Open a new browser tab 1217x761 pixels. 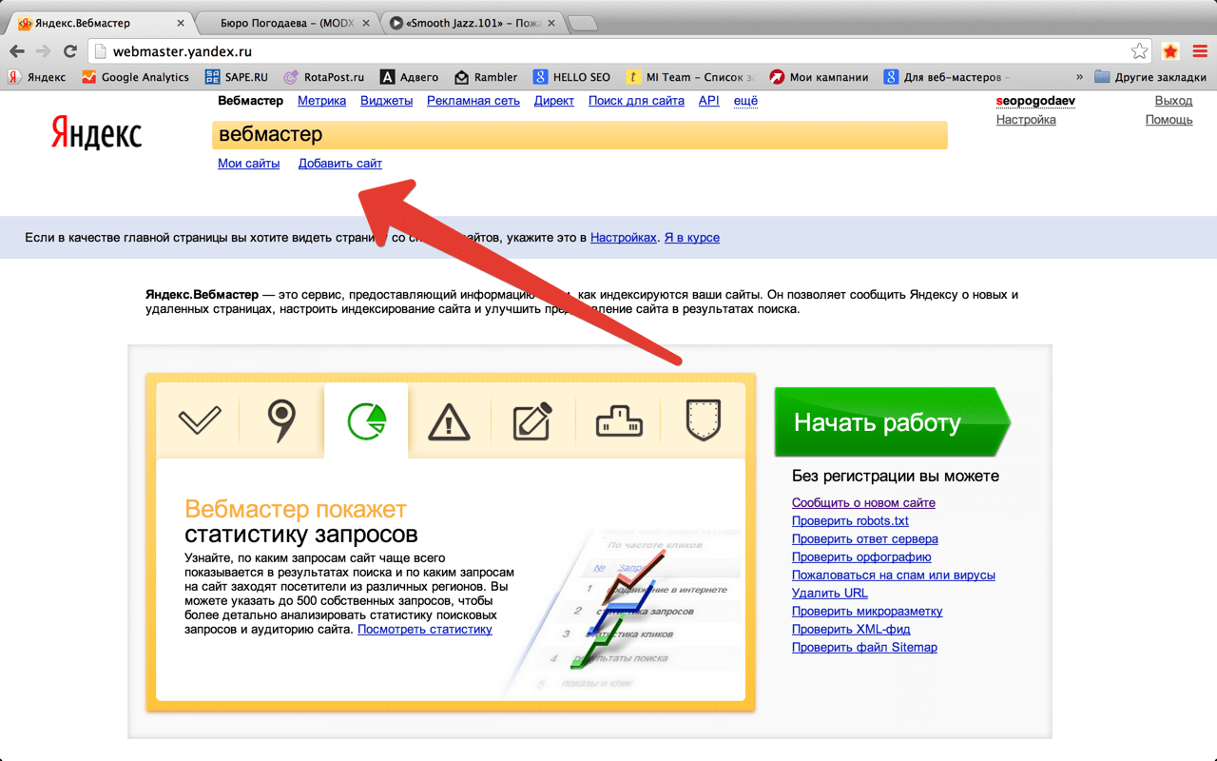[x=583, y=23]
